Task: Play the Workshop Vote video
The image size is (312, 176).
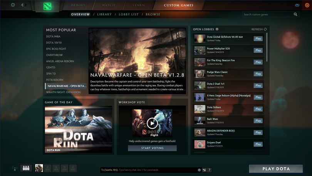Action: [x=152, y=123]
